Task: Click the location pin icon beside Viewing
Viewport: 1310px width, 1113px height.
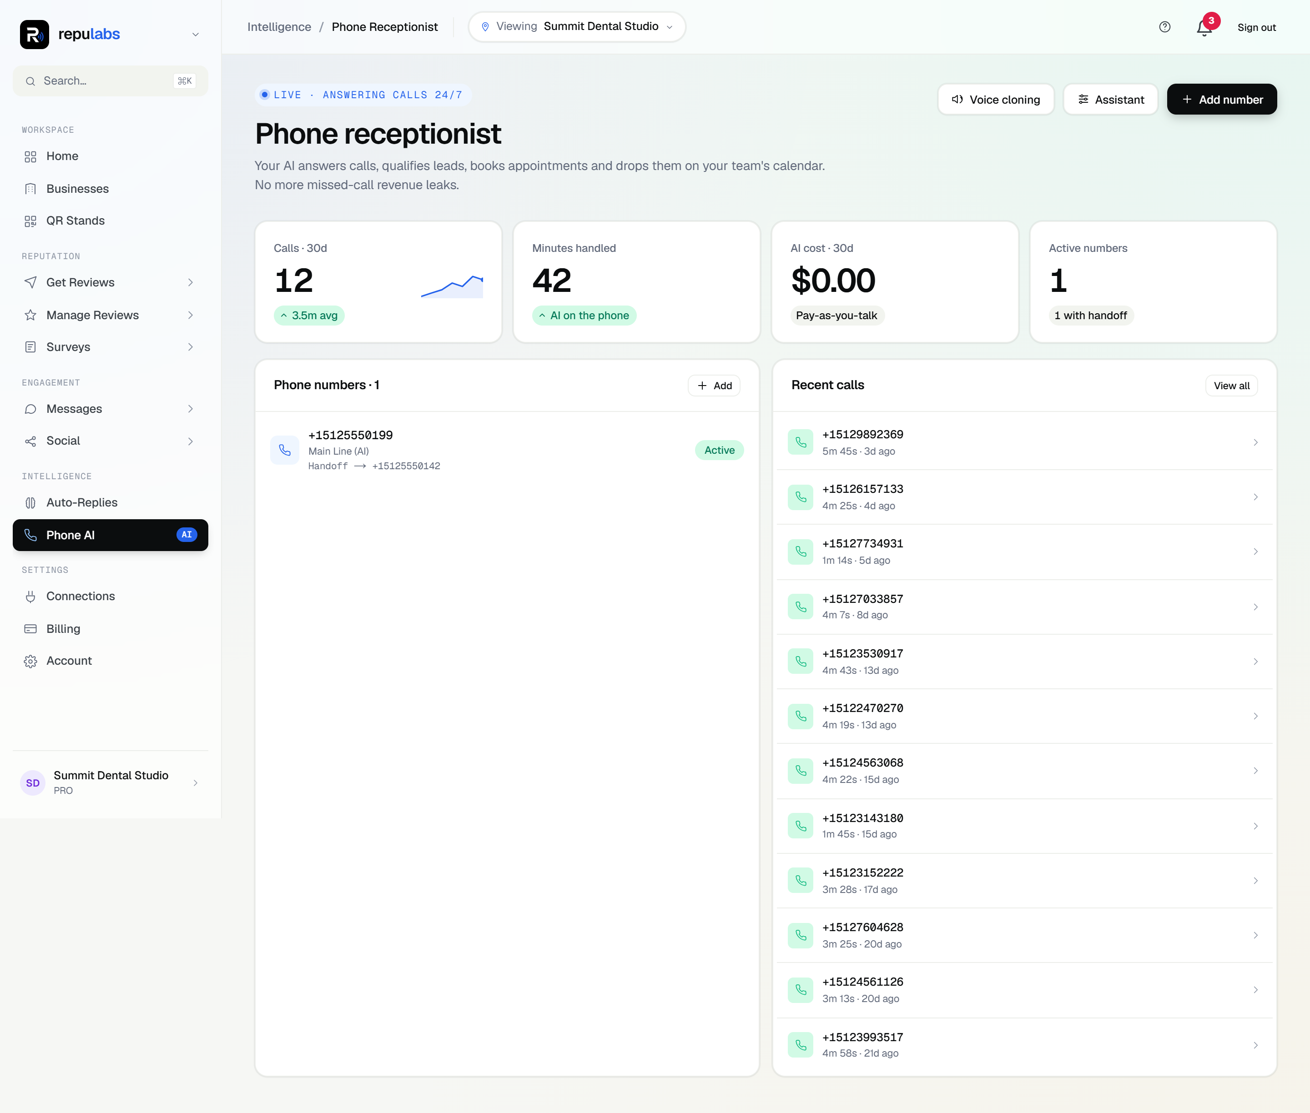Action: click(485, 26)
